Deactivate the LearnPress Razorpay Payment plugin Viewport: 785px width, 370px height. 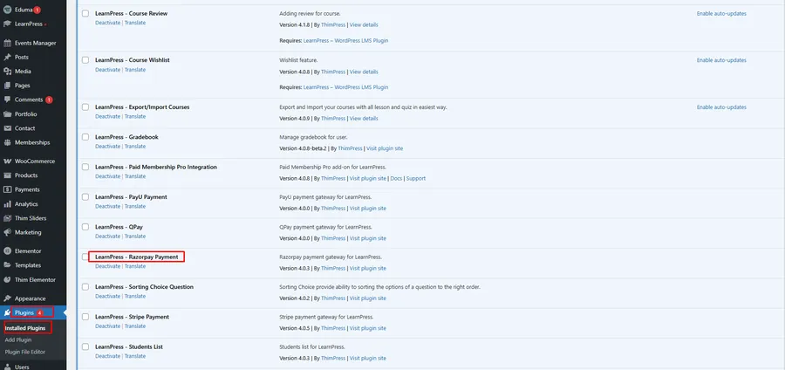(x=107, y=266)
